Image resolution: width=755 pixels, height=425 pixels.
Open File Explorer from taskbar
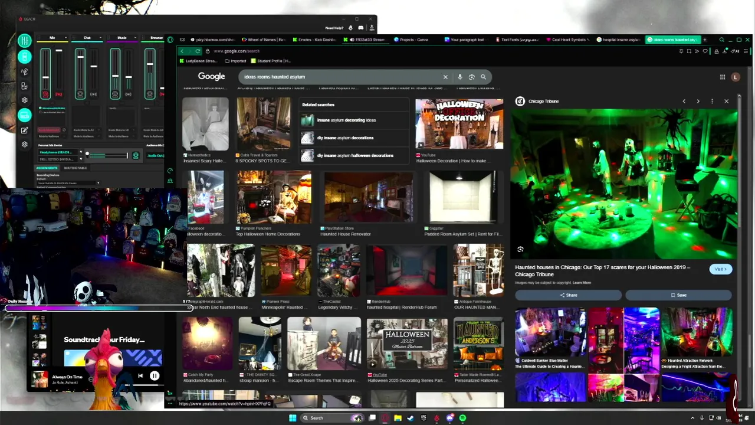[x=398, y=418]
